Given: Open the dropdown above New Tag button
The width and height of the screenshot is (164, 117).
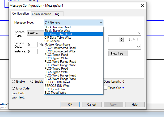Looking at the screenshot, I should point(124,47).
